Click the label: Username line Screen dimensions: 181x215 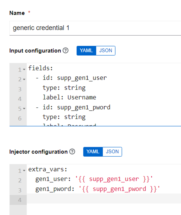coord(104,97)
